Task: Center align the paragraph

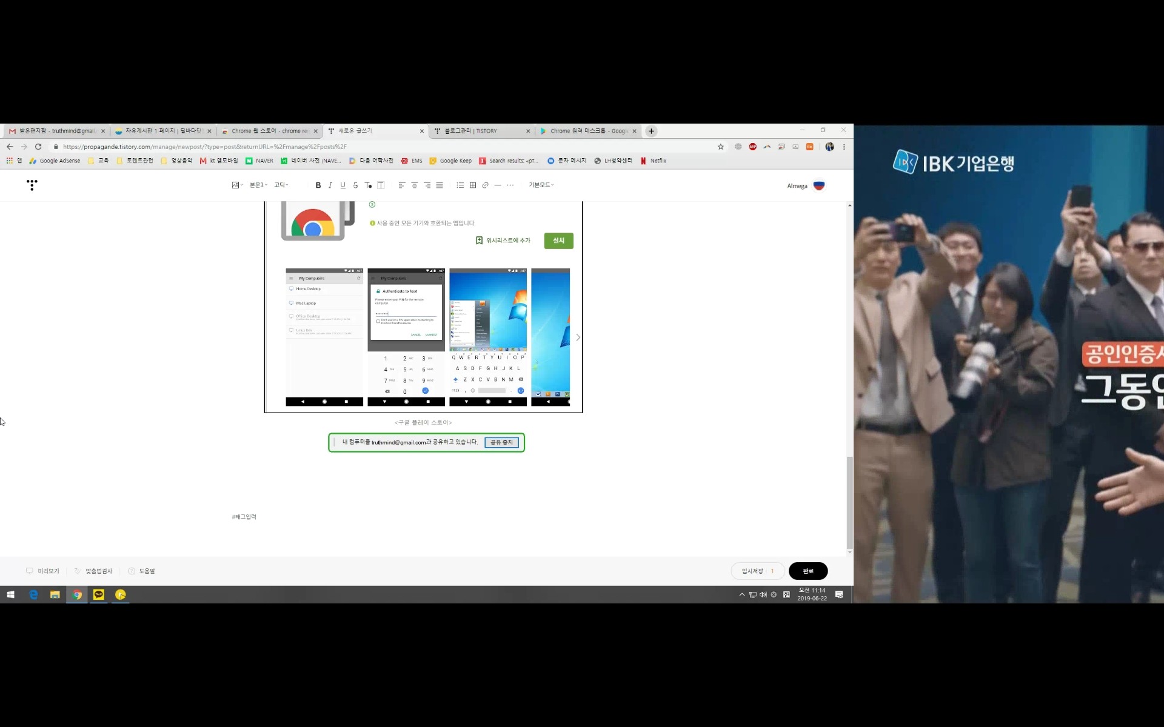Action: 415,185
